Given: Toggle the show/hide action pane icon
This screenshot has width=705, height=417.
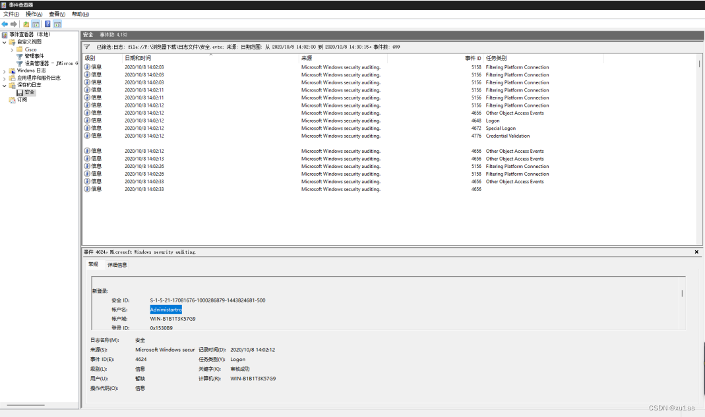Looking at the screenshot, I should tap(56, 24).
